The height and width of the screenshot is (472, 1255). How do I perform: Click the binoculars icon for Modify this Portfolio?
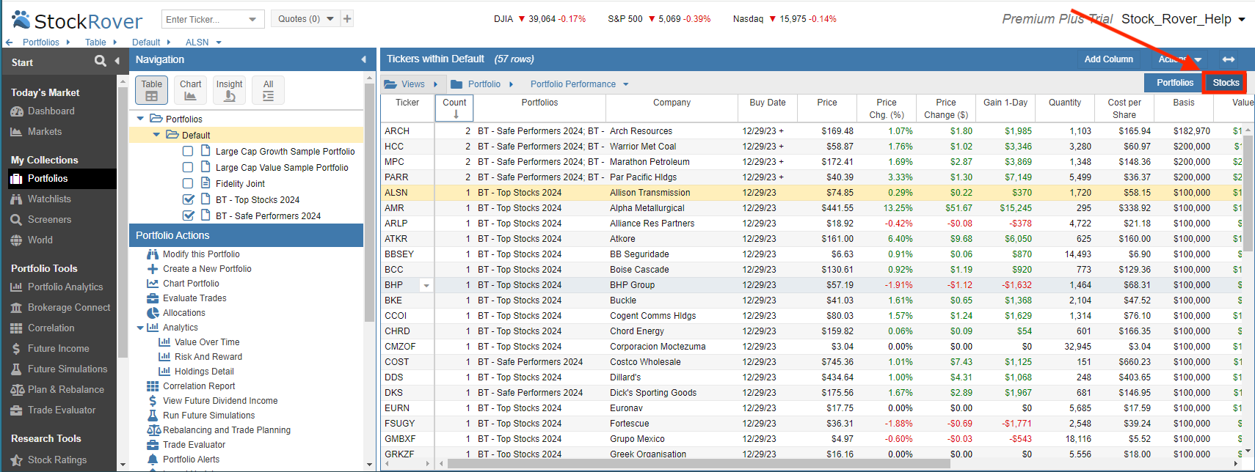pos(153,254)
